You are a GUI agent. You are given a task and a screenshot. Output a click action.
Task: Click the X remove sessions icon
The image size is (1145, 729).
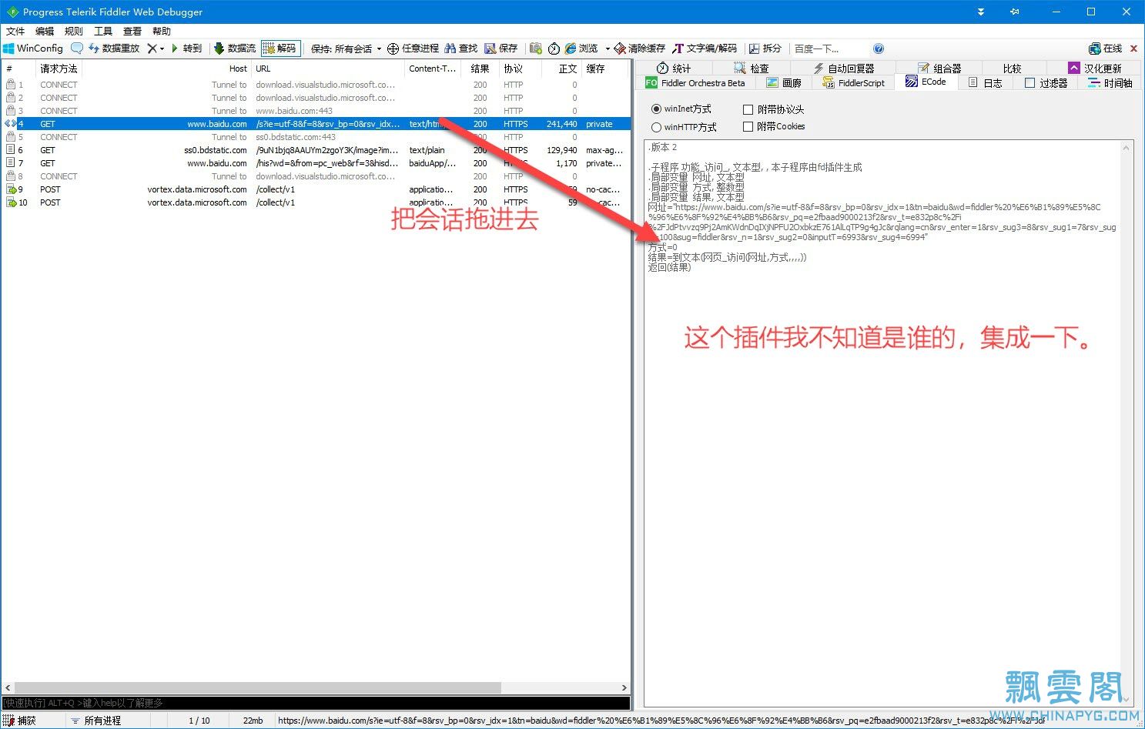(152, 48)
